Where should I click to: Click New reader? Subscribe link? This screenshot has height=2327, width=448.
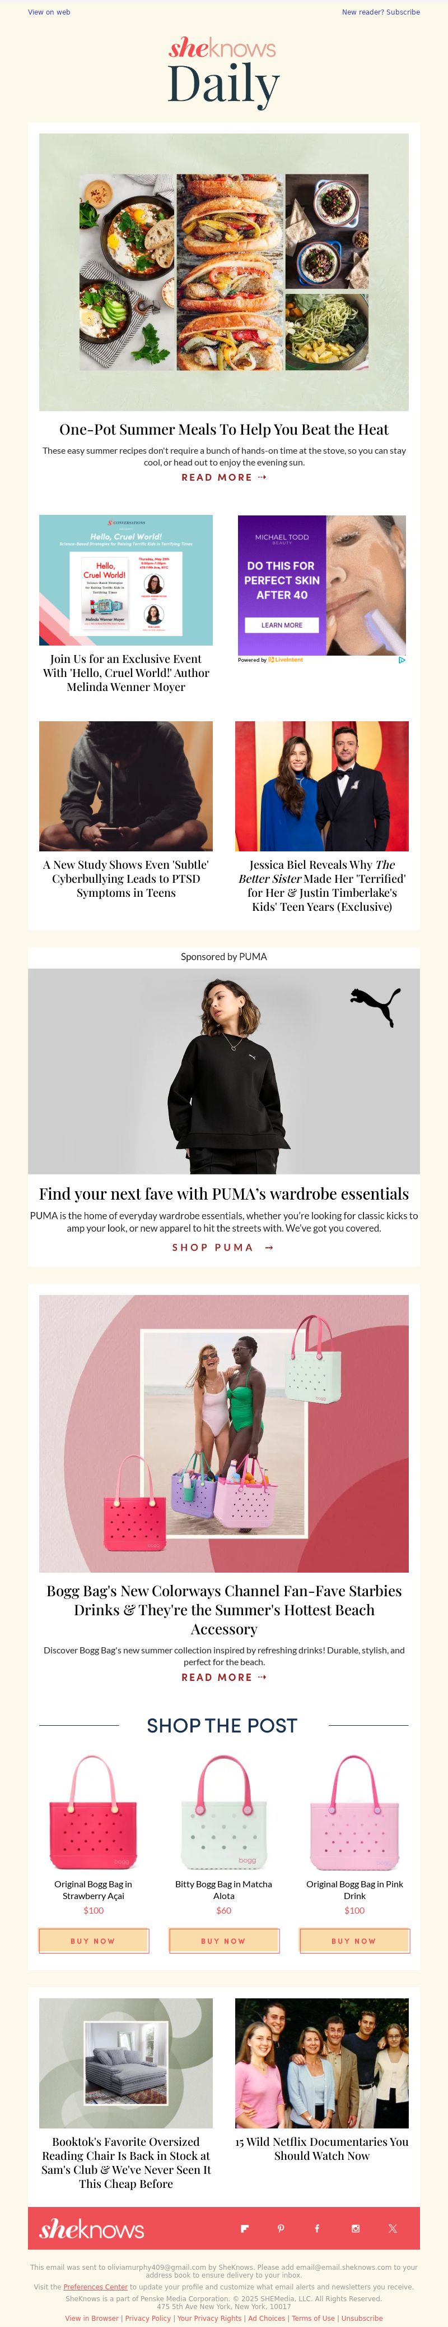pyautogui.click(x=380, y=13)
